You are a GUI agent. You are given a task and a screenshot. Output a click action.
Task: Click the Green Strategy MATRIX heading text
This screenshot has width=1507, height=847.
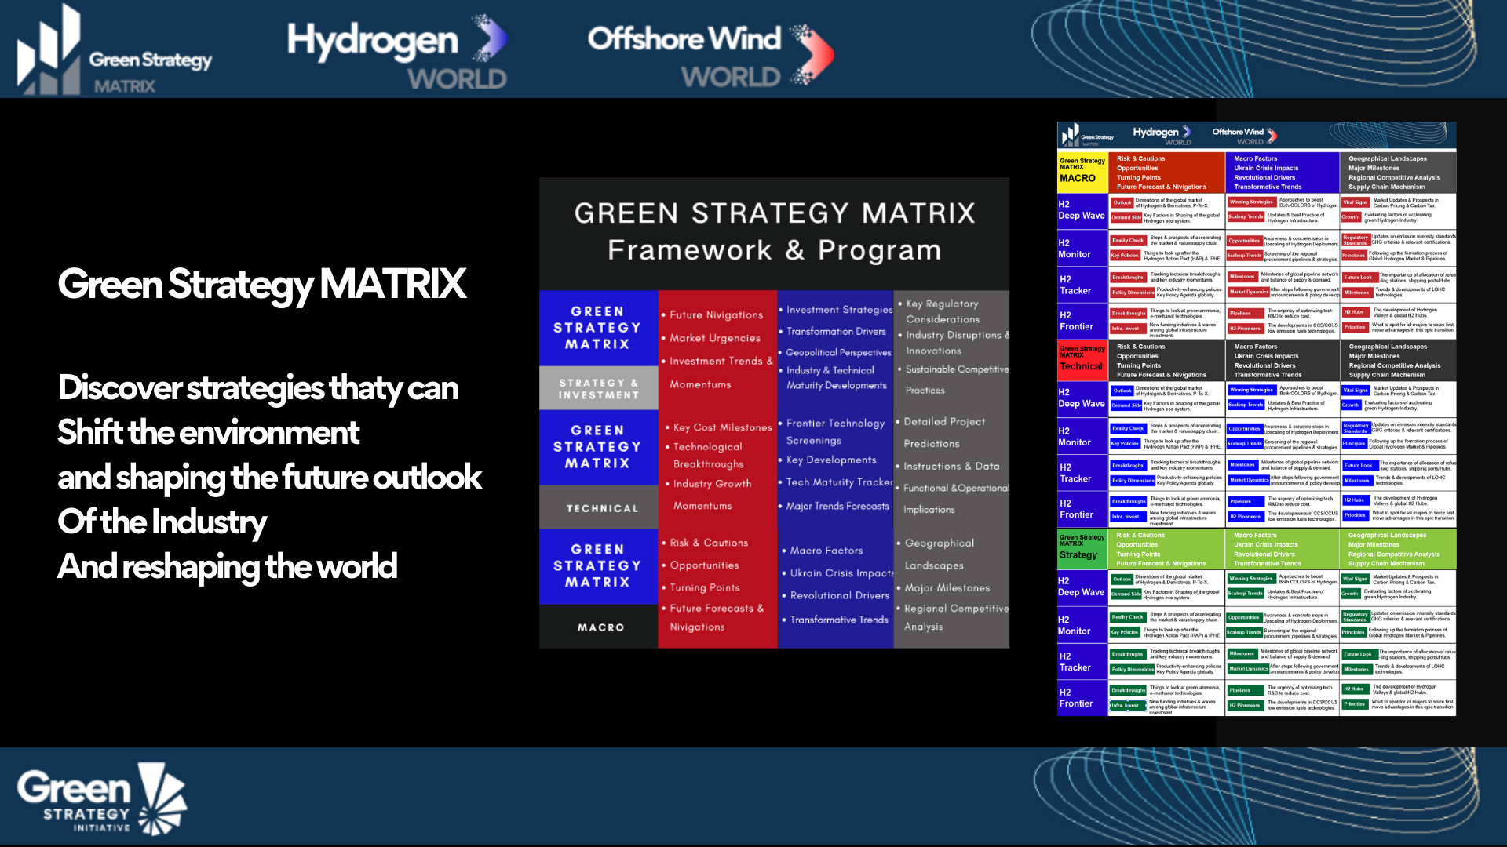[261, 284]
